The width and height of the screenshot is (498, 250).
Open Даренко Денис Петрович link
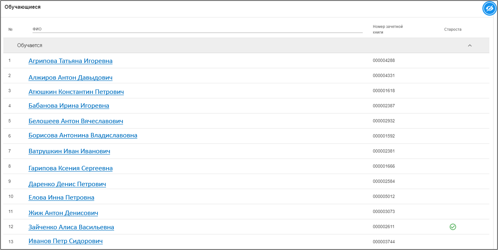tap(67, 184)
